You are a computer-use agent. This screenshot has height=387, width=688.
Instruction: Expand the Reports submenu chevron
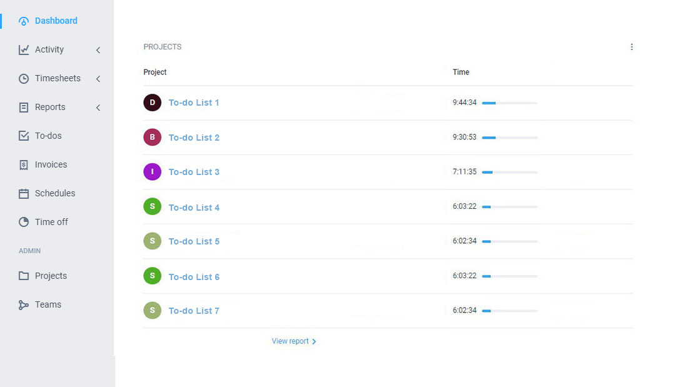click(x=98, y=108)
